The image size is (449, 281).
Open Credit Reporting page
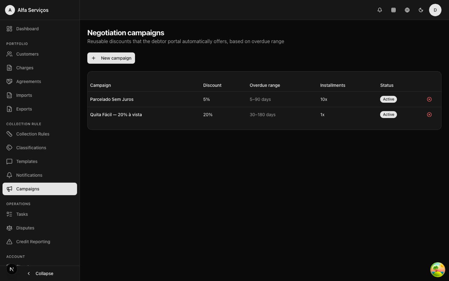click(40, 242)
